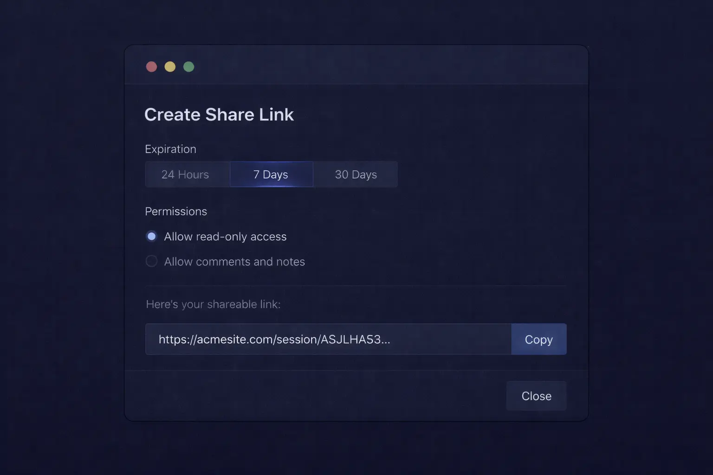
Task: Click the Expiration section label
Action: 170,149
